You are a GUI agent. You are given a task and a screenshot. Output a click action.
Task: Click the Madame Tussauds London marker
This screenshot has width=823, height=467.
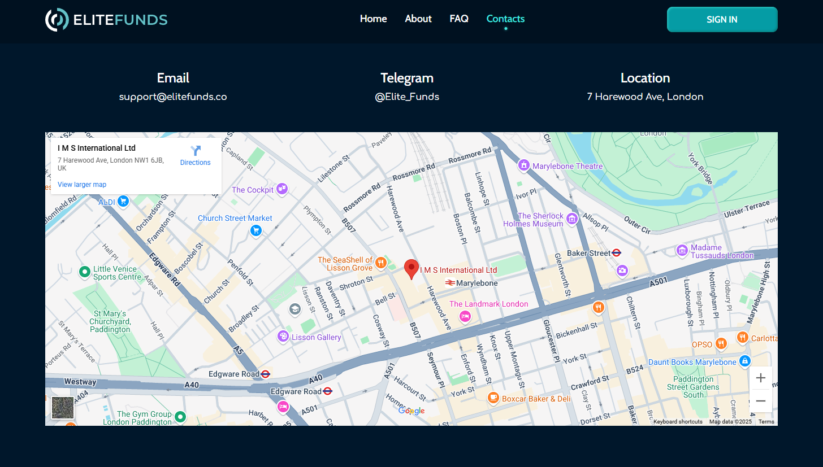(682, 250)
